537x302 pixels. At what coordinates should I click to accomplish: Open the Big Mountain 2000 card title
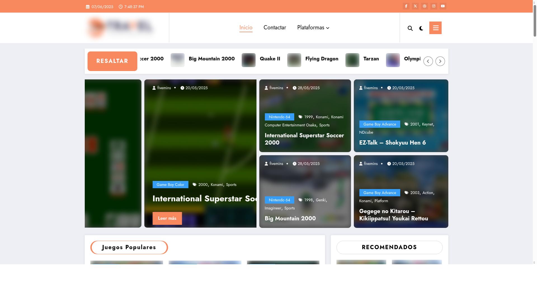coord(290,218)
